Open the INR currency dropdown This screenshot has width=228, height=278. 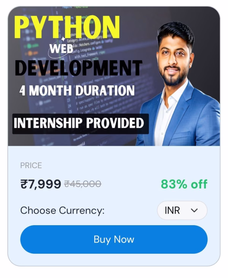tap(182, 210)
